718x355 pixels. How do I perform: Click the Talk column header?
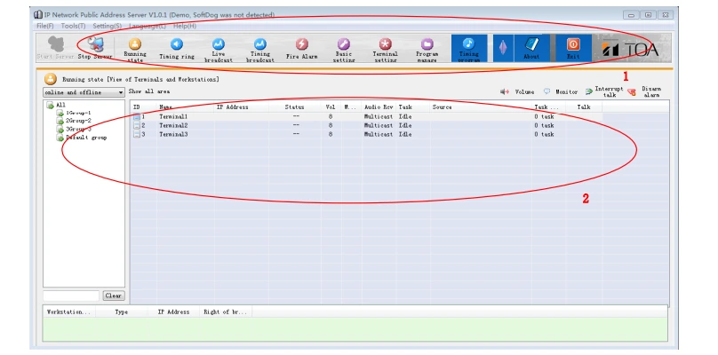coord(583,107)
